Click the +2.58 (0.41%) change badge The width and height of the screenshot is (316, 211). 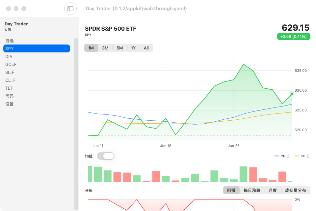(294, 37)
